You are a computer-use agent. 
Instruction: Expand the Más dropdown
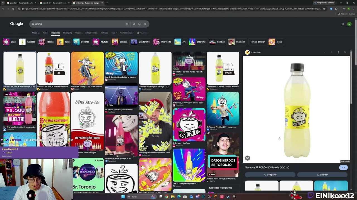(x=114, y=33)
